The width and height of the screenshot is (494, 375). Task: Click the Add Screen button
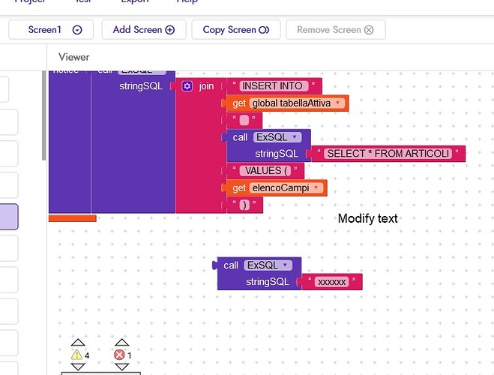click(144, 30)
